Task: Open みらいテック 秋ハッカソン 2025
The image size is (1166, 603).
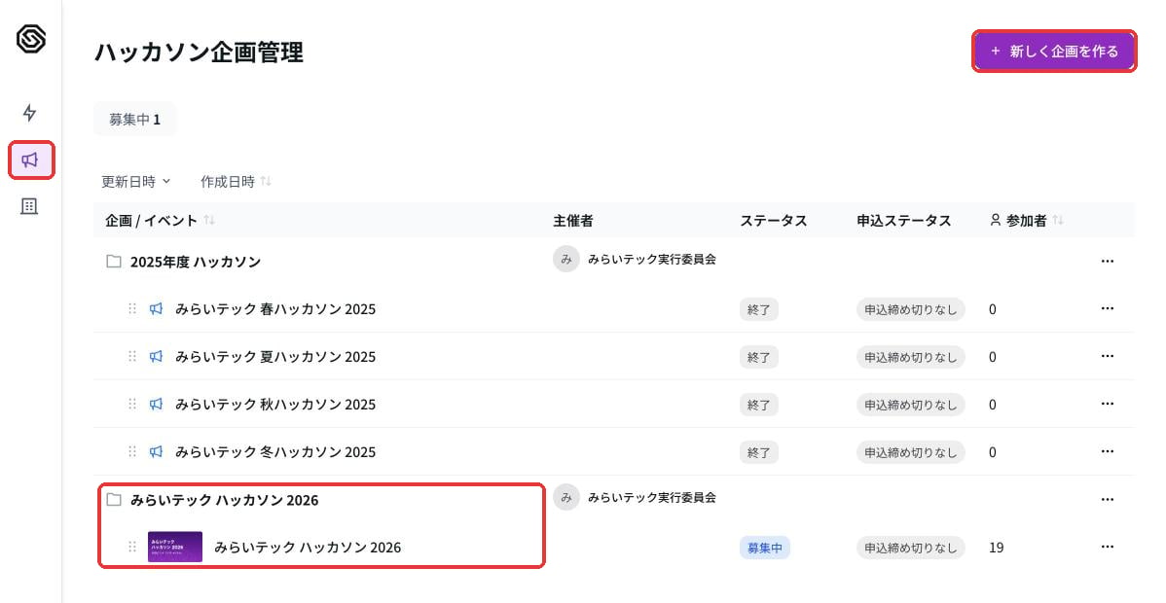Action: [275, 405]
